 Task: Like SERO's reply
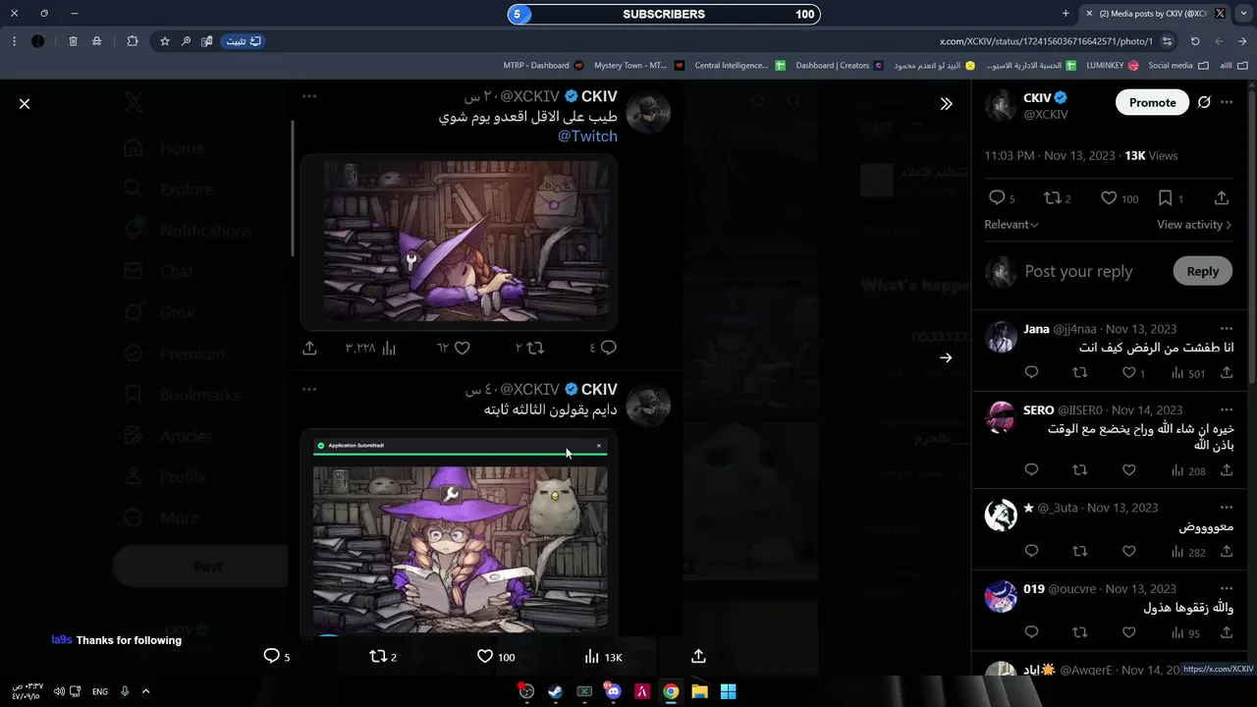click(1129, 470)
